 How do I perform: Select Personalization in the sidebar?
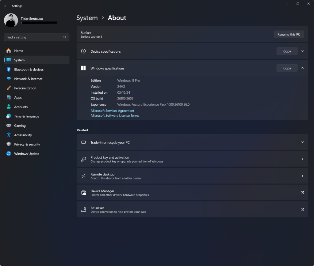tap(37, 88)
